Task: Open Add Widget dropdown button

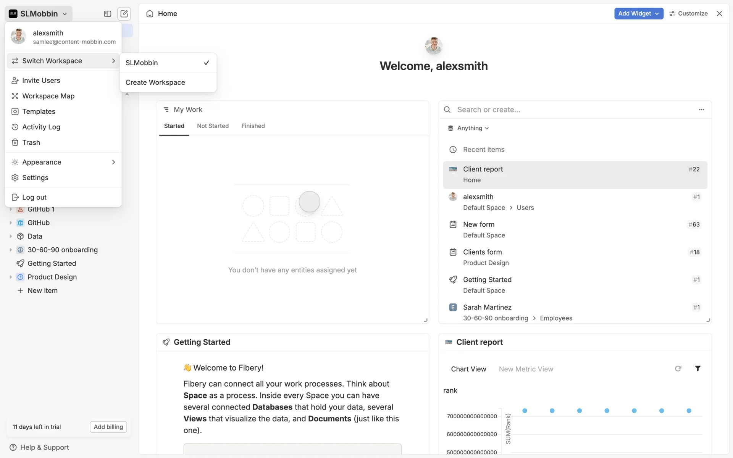Action: pos(638,14)
